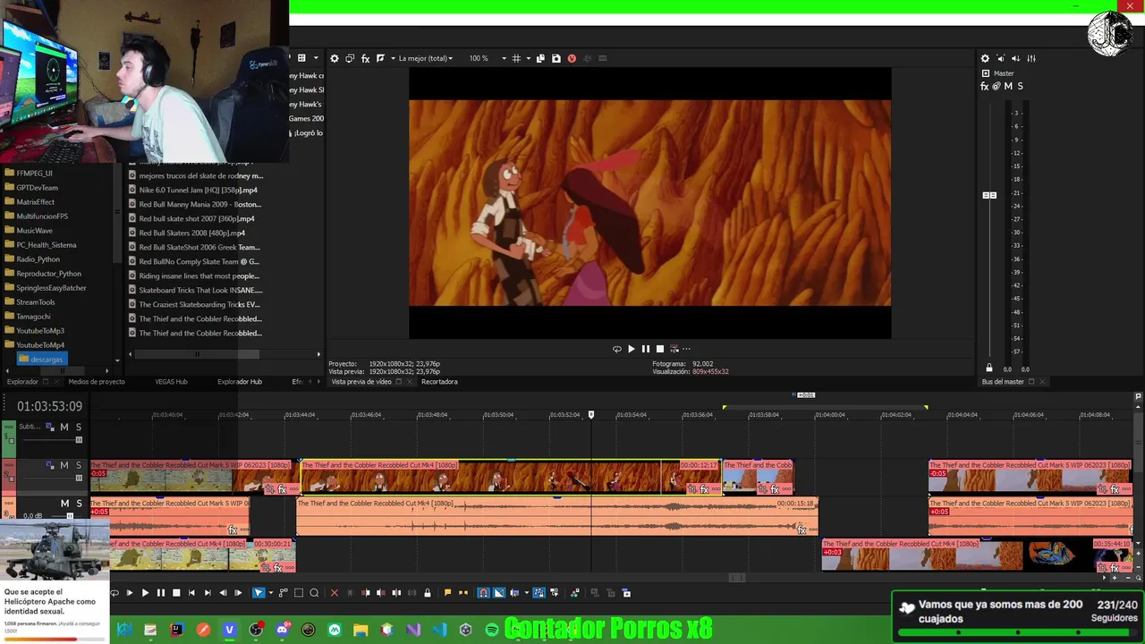Click preview on external monitor icon

pyautogui.click(x=350, y=58)
